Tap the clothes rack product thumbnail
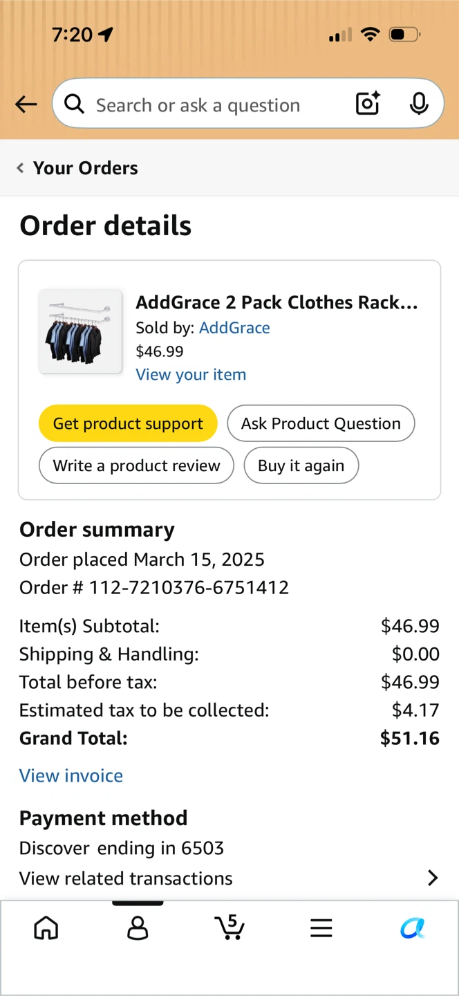The image size is (459, 996). click(80, 331)
